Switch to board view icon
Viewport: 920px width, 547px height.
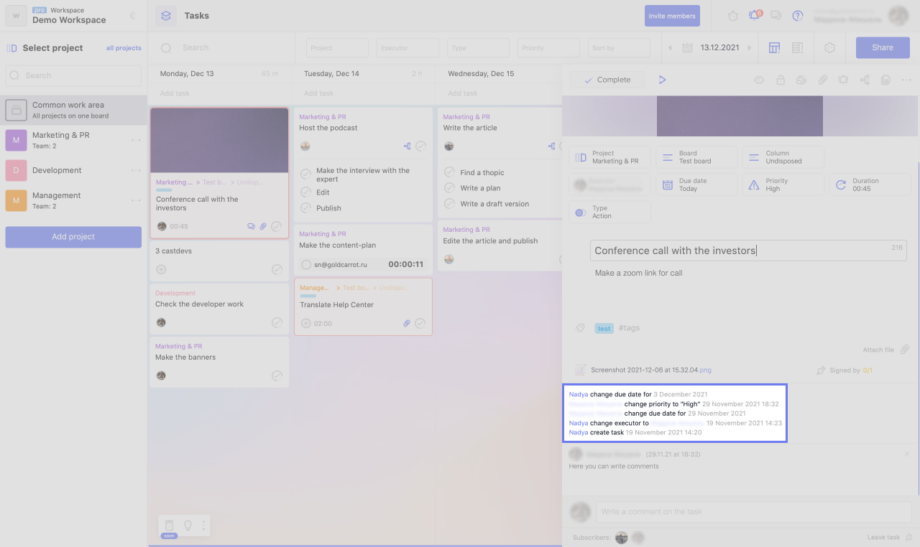pyautogui.click(x=774, y=48)
